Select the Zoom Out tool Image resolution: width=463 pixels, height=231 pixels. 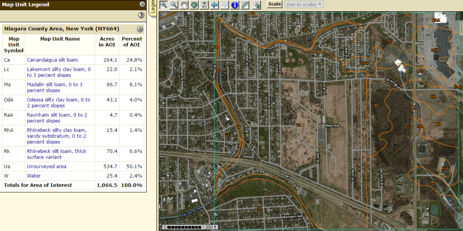(x=174, y=5)
